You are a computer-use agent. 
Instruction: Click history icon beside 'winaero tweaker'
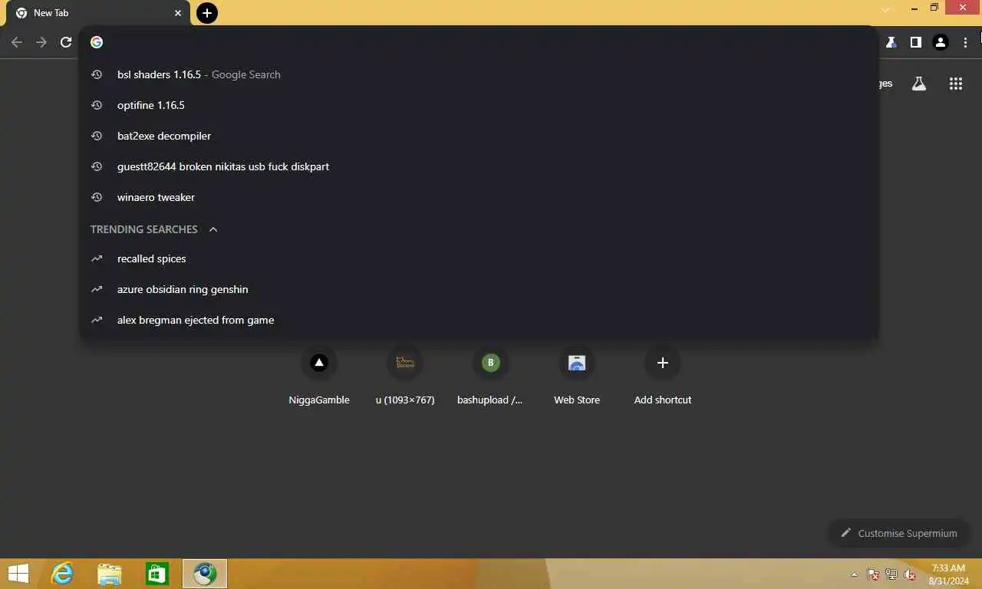97,197
